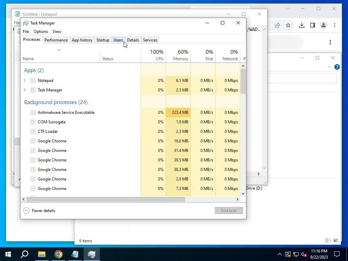Click the Background processes (24) group header
Image resolution: width=348 pixels, height=261 pixels.
(x=56, y=102)
